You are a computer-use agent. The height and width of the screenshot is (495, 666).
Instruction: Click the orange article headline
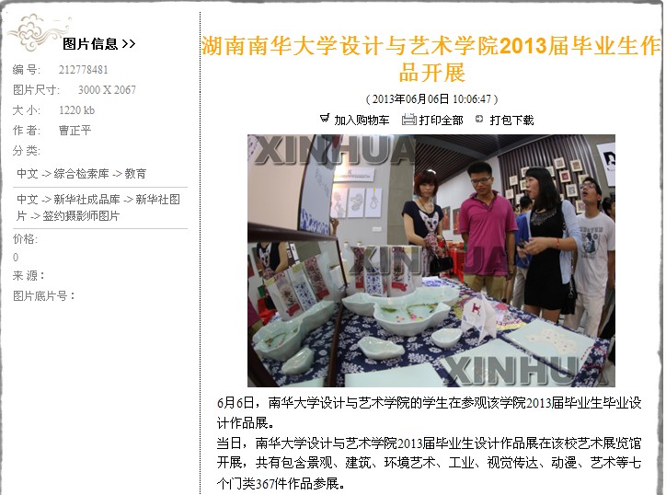pyautogui.click(x=431, y=59)
